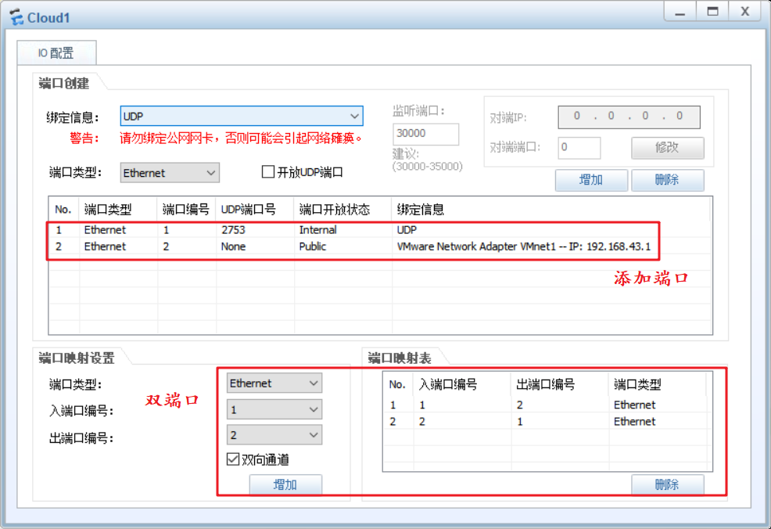Click the 2753 UDP port cell

233,230
